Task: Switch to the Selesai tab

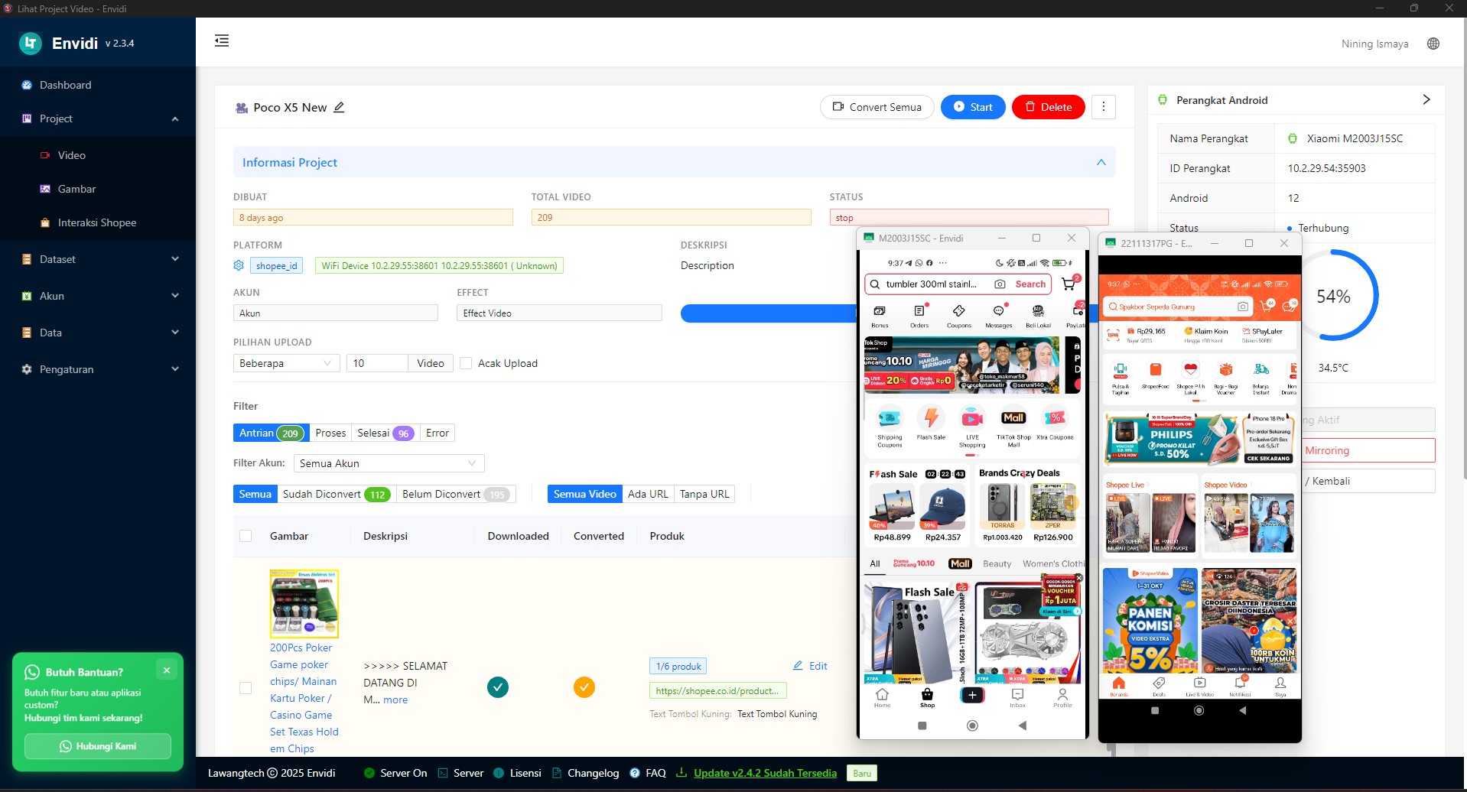Action: pos(385,433)
